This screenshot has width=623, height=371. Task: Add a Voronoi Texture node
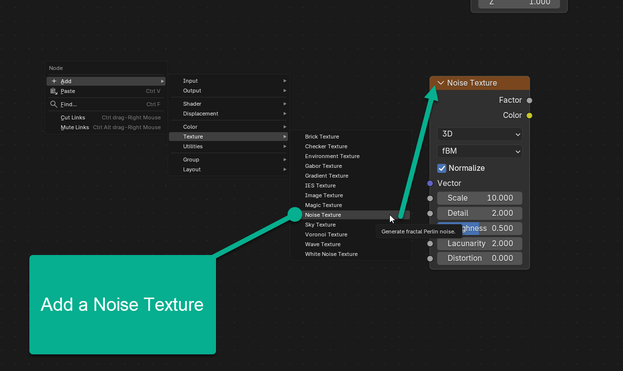(x=351, y=234)
